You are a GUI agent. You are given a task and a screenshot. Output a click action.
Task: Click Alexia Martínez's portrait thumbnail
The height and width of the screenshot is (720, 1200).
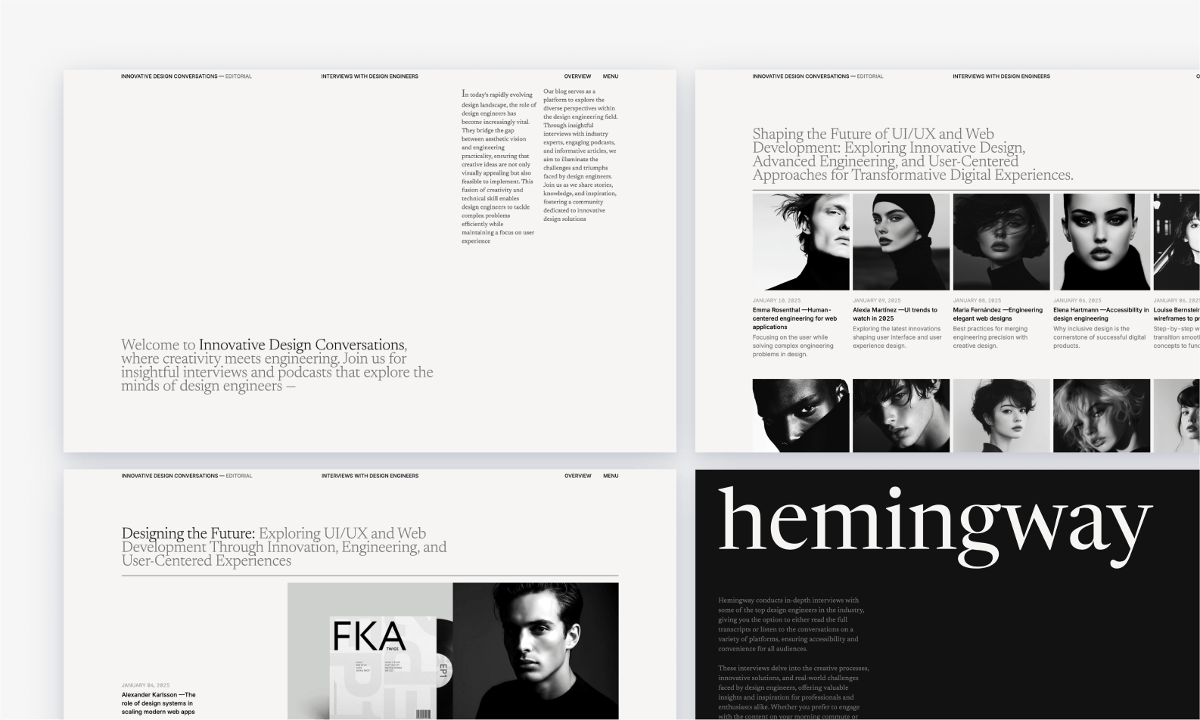(900, 242)
